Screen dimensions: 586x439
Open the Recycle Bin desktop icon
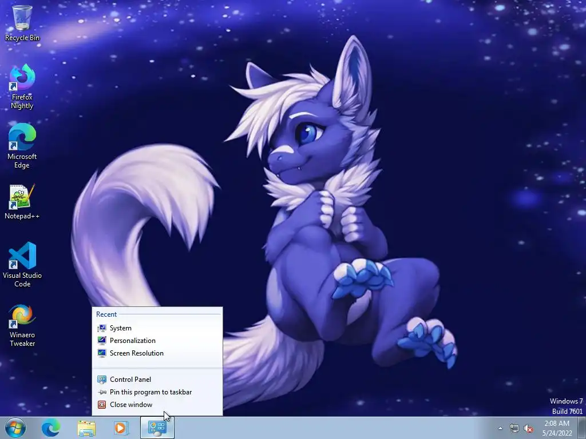pos(22,22)
